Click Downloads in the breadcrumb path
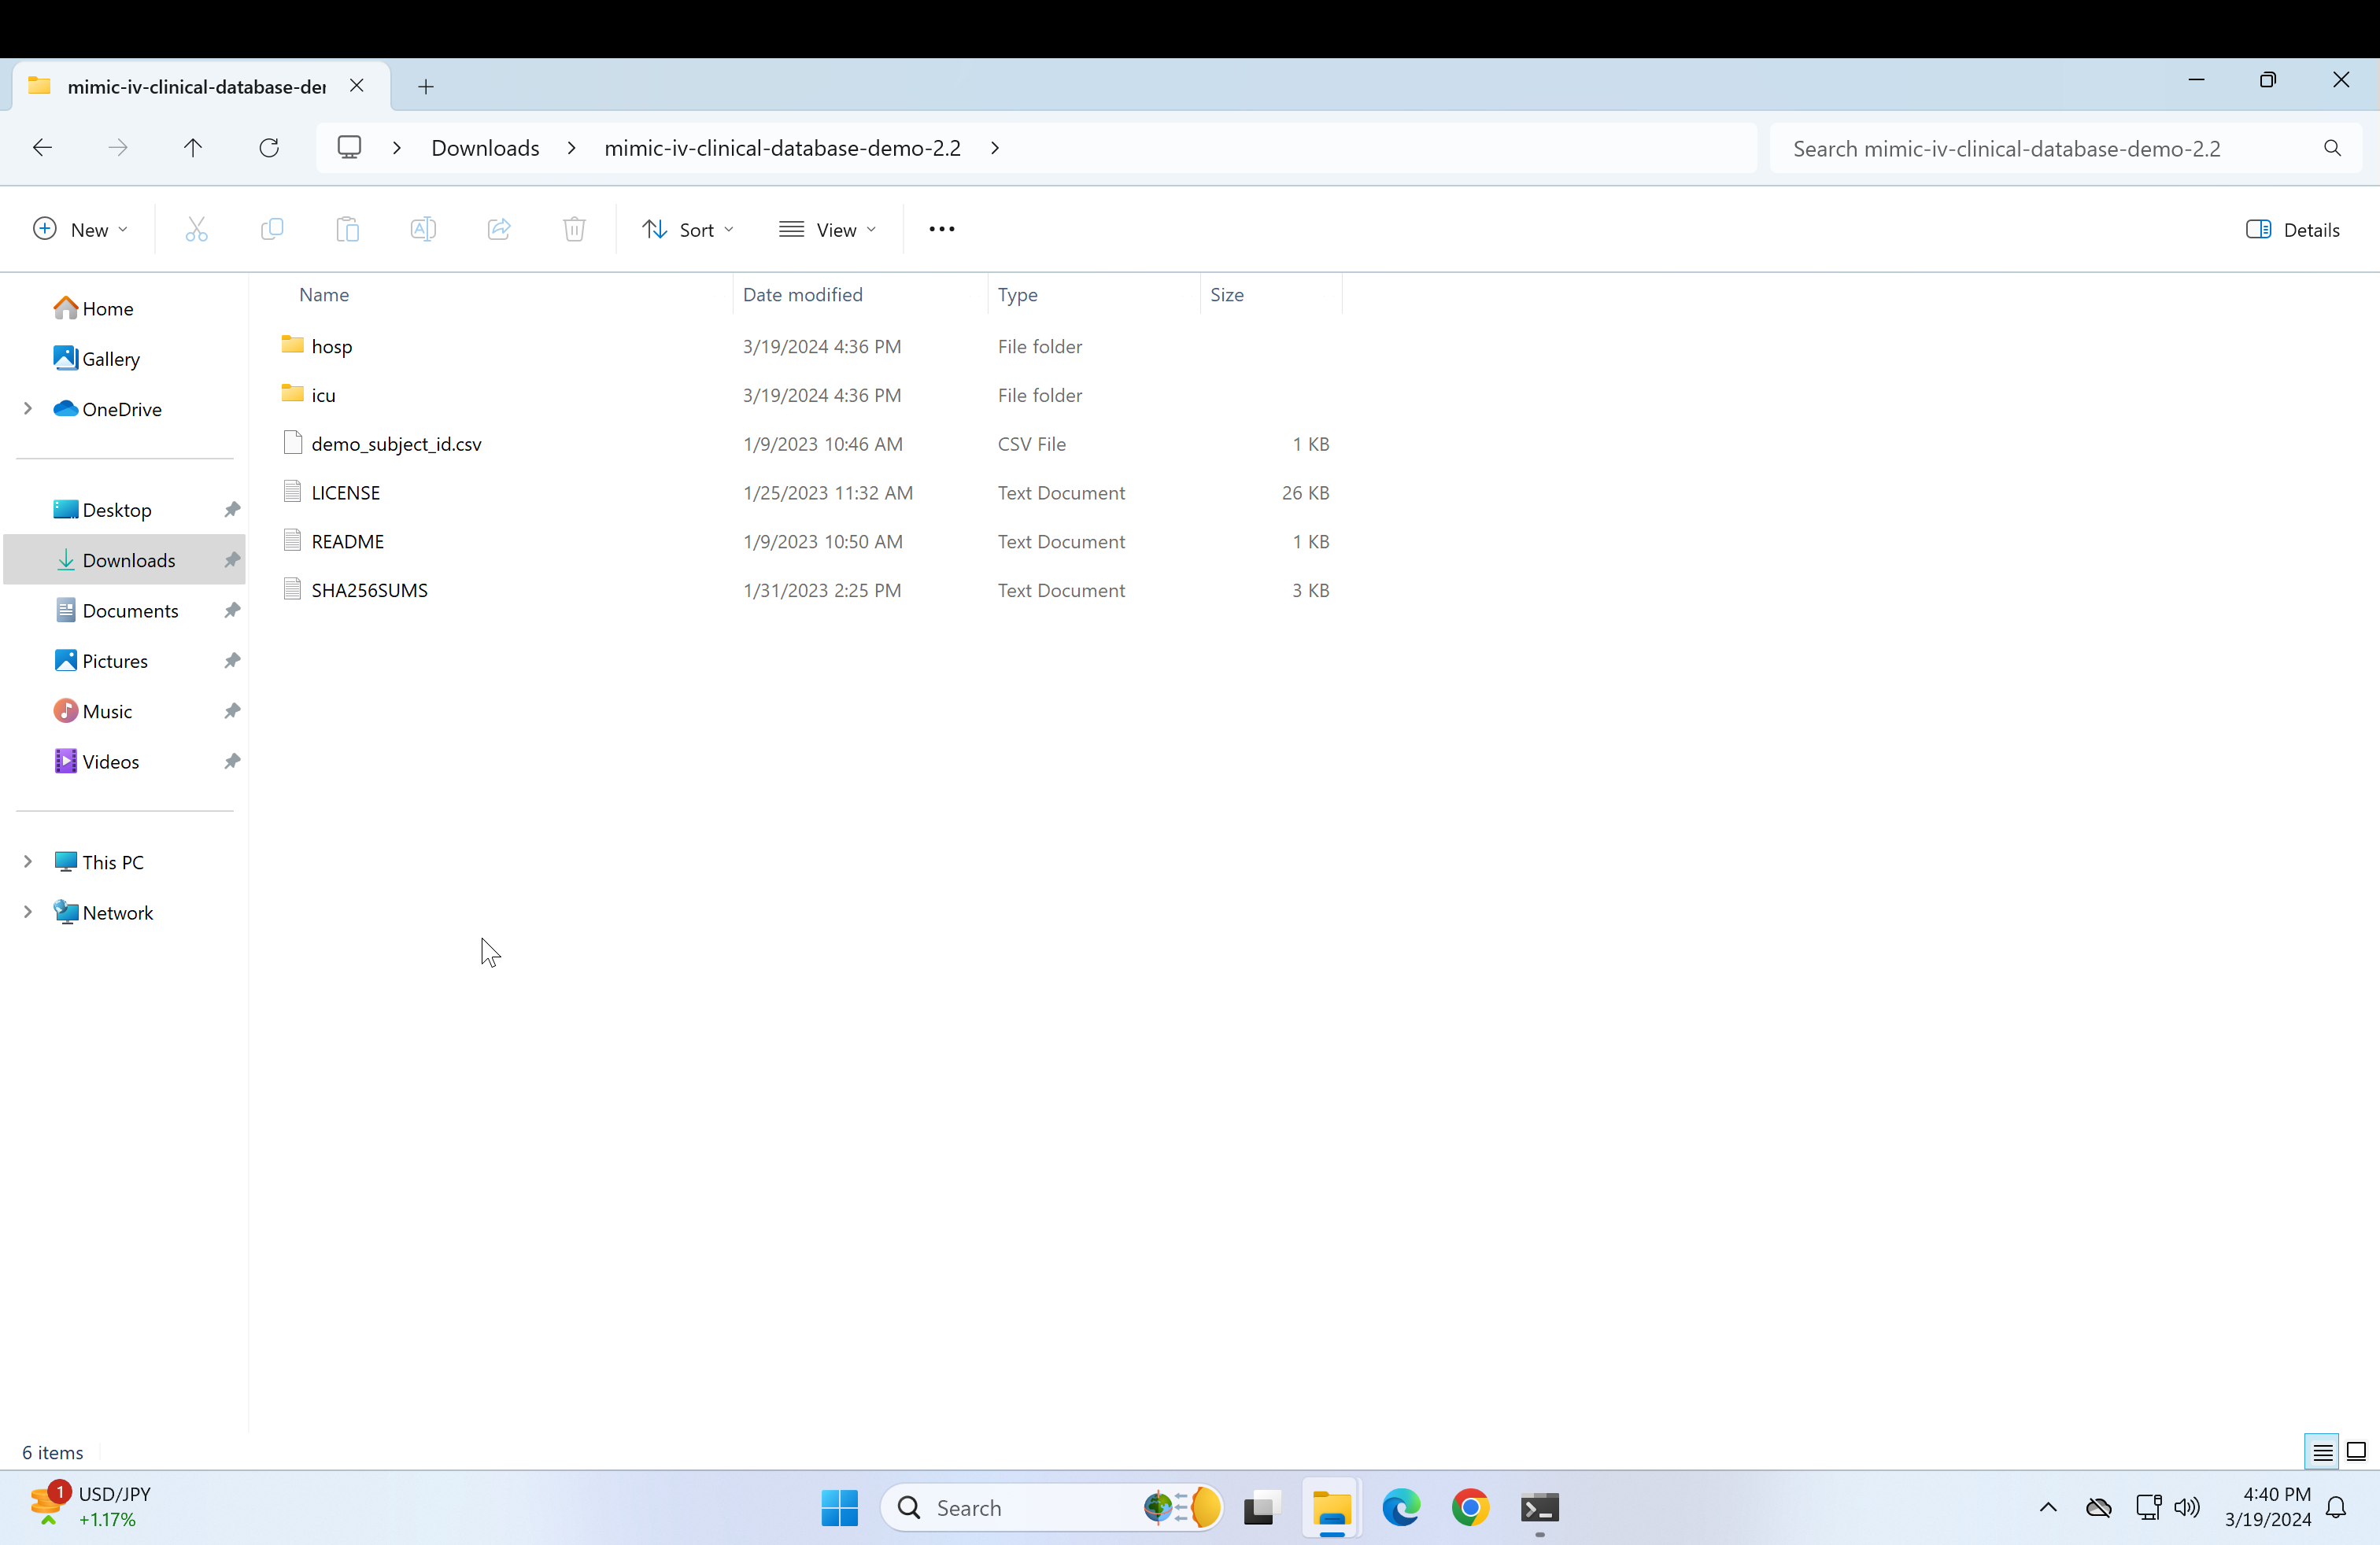The height and width of the screenshot is (1545, 2380). point(485,148)
